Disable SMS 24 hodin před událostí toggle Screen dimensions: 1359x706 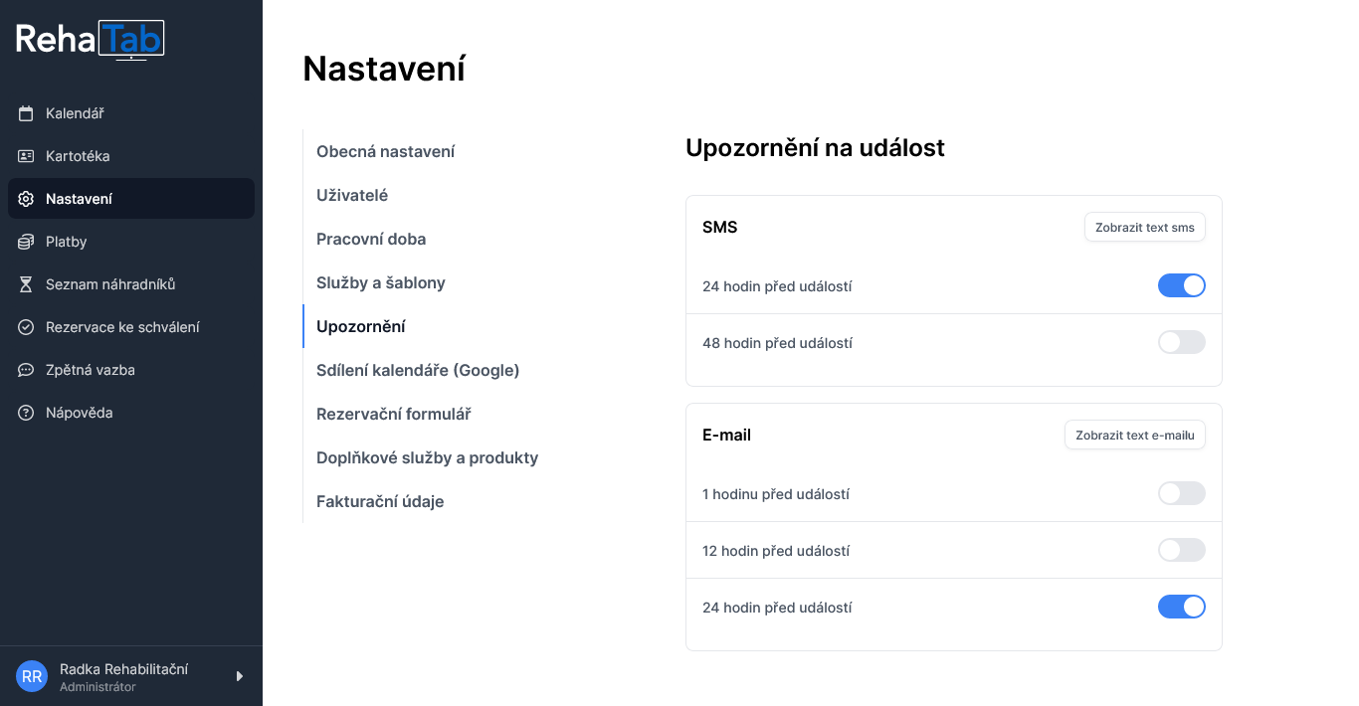click(x=1181, y=285)
